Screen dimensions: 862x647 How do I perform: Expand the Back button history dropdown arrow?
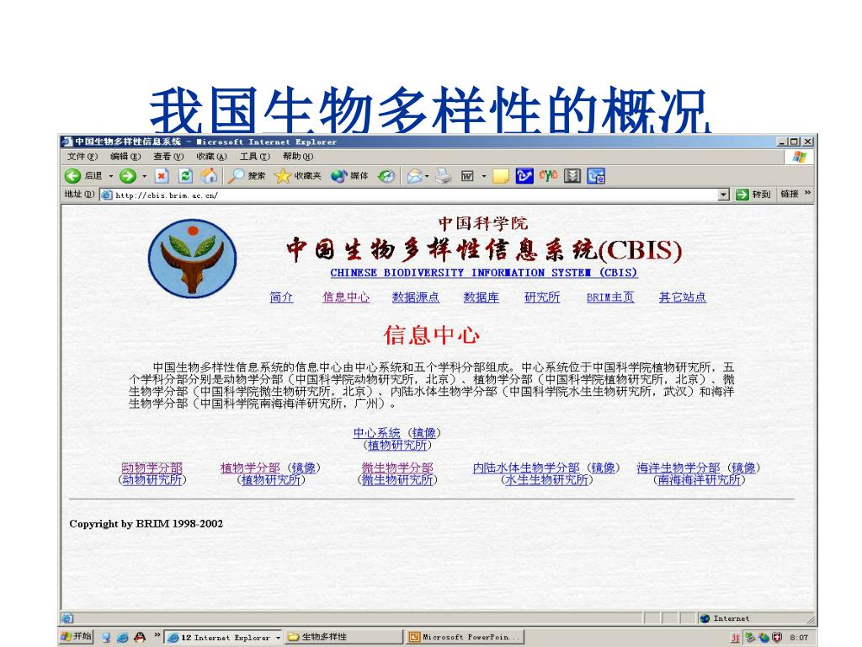coord(111,176)
